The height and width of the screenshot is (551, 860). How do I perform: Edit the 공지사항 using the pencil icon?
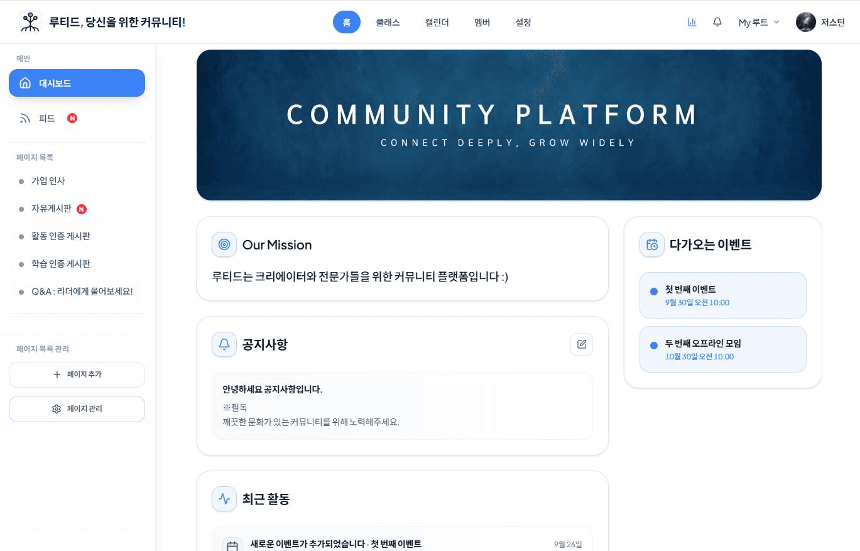(581, 344)
